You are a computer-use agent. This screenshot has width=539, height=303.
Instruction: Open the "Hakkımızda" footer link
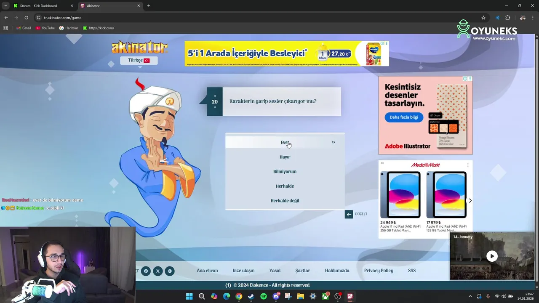coord(337,271)
